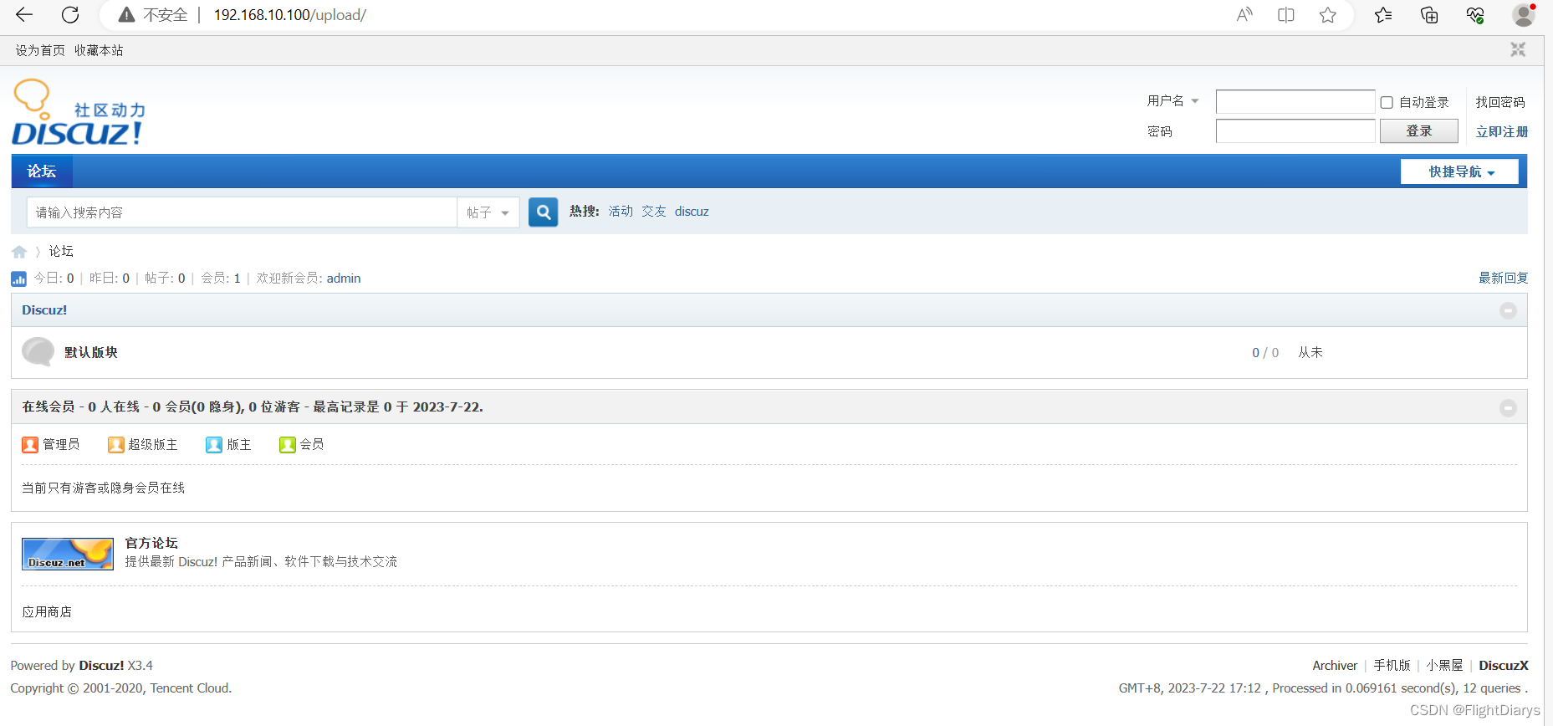
Task: Click the address bar URL text
Action: [289, 15]
